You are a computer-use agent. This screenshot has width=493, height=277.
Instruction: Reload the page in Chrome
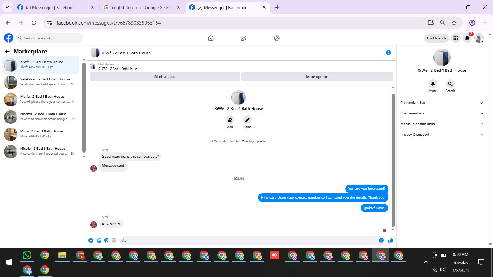(x=34, y=23)
